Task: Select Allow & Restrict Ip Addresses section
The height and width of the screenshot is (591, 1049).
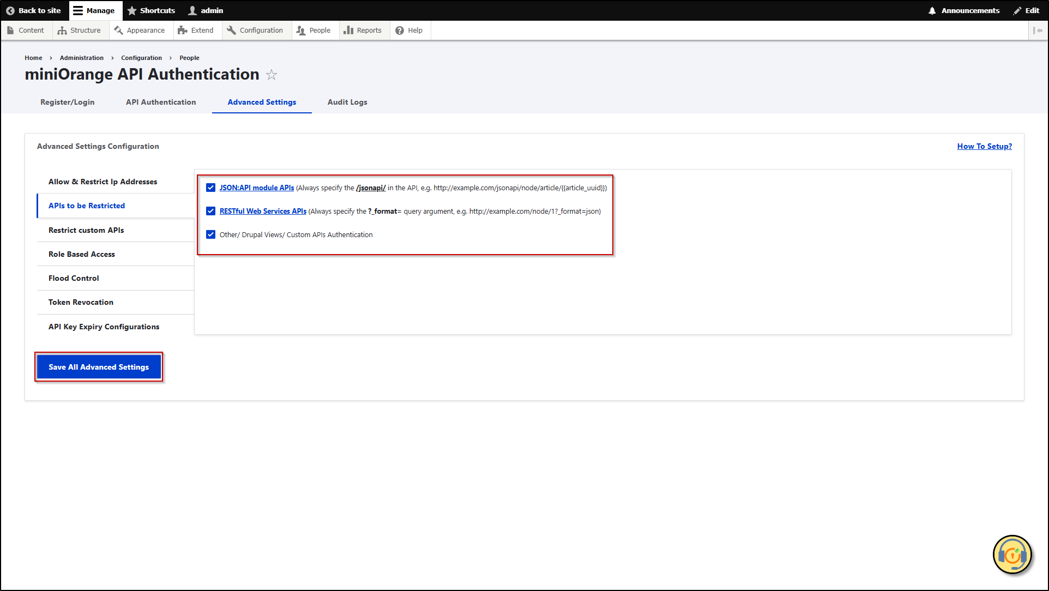Action: click(116, 182)
